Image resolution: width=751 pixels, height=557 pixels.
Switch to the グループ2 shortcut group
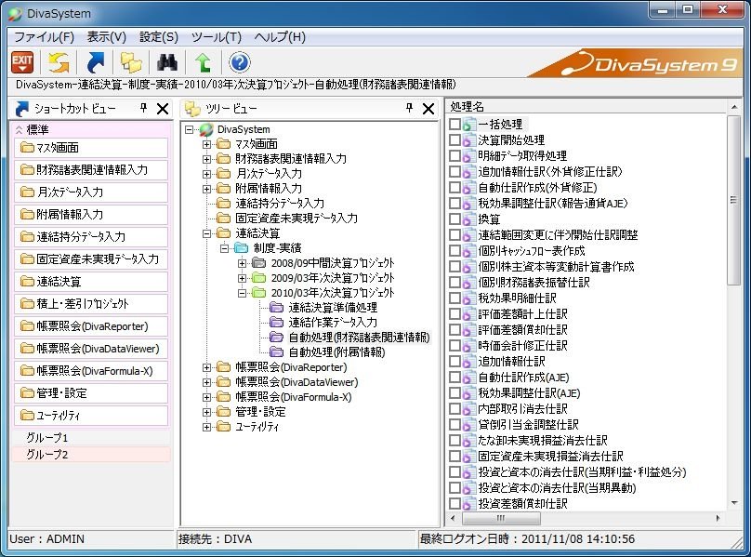[x=91, y=454]
